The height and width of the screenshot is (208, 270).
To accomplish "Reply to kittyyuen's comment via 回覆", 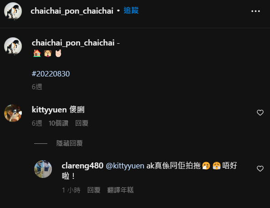I will click(82, 123).
